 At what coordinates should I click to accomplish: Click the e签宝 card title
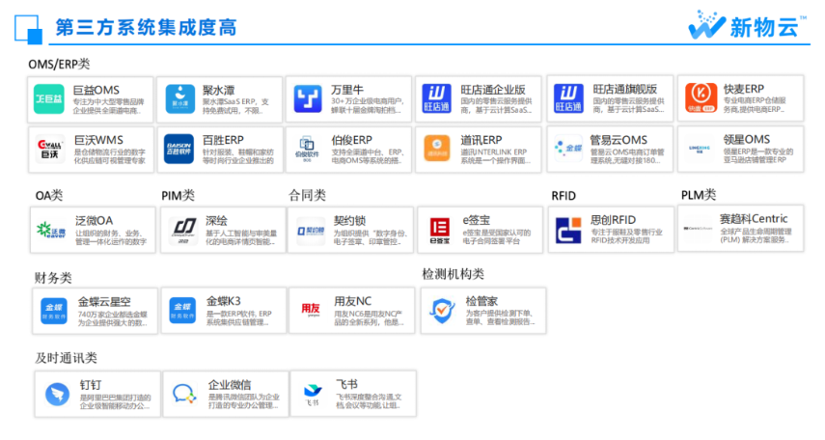476,220
